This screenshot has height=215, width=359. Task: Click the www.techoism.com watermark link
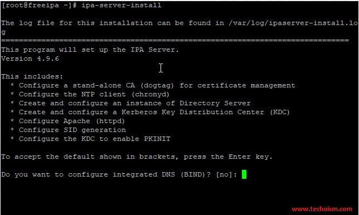[322, 209]
